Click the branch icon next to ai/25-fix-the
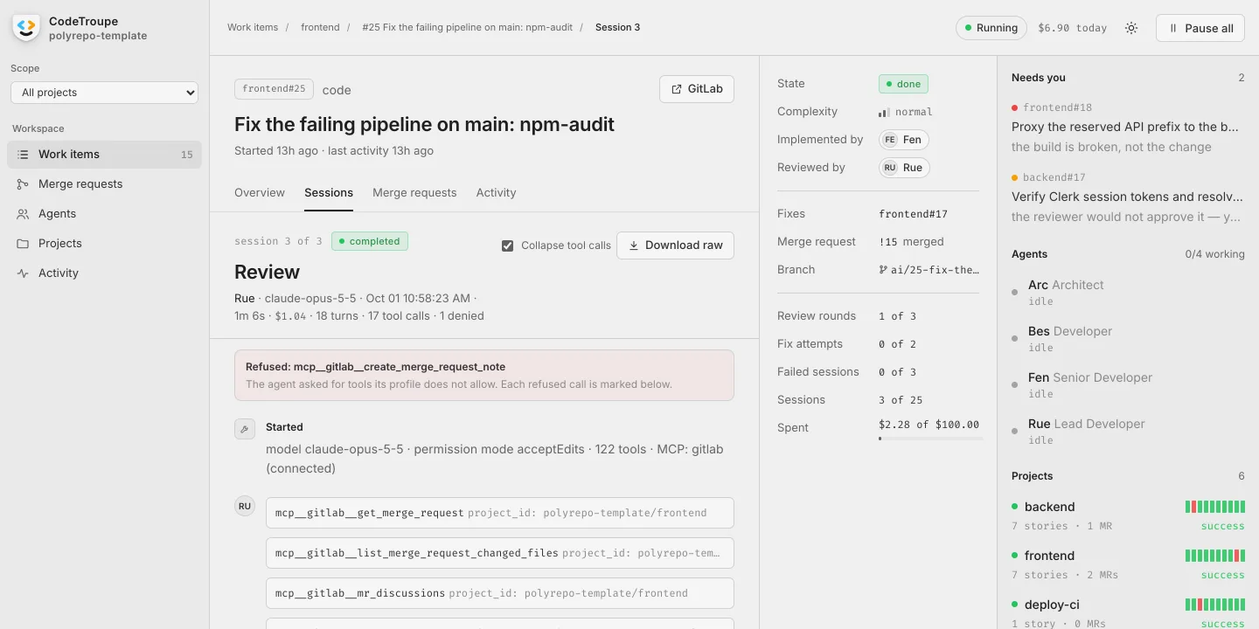1259x629 pixels. click(x=883, y=270)
